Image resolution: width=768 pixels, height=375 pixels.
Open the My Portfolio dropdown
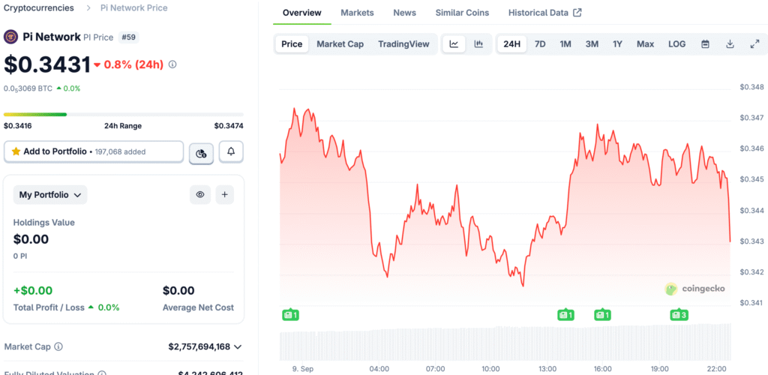click(50, 195)
